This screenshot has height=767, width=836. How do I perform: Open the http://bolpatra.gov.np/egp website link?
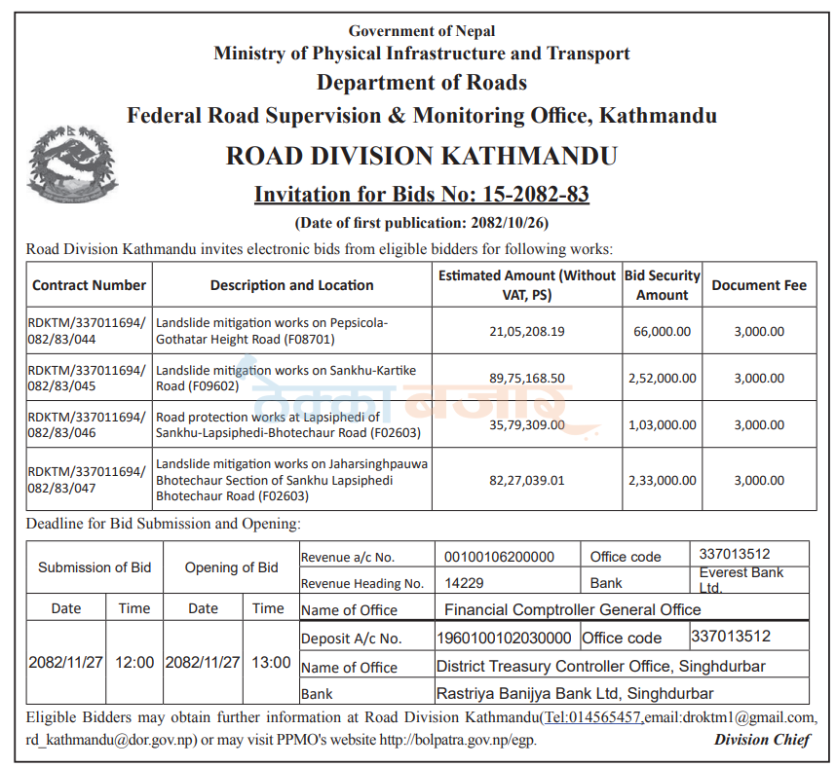point(457,740)
